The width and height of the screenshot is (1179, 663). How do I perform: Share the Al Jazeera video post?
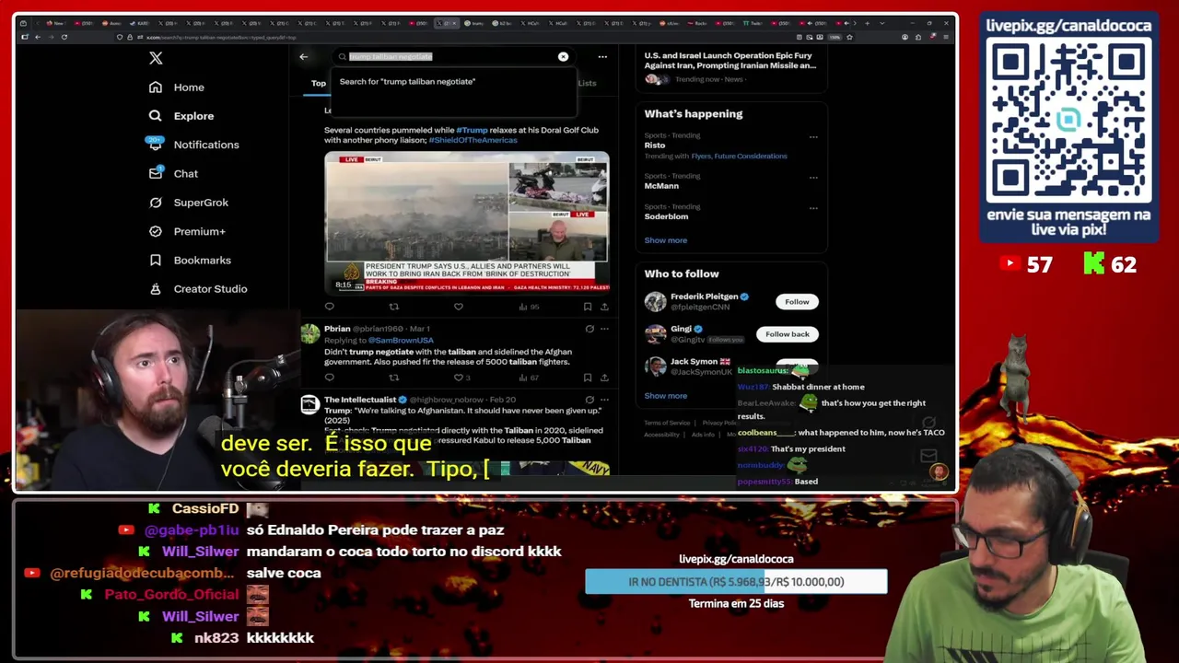click(604, 307)
